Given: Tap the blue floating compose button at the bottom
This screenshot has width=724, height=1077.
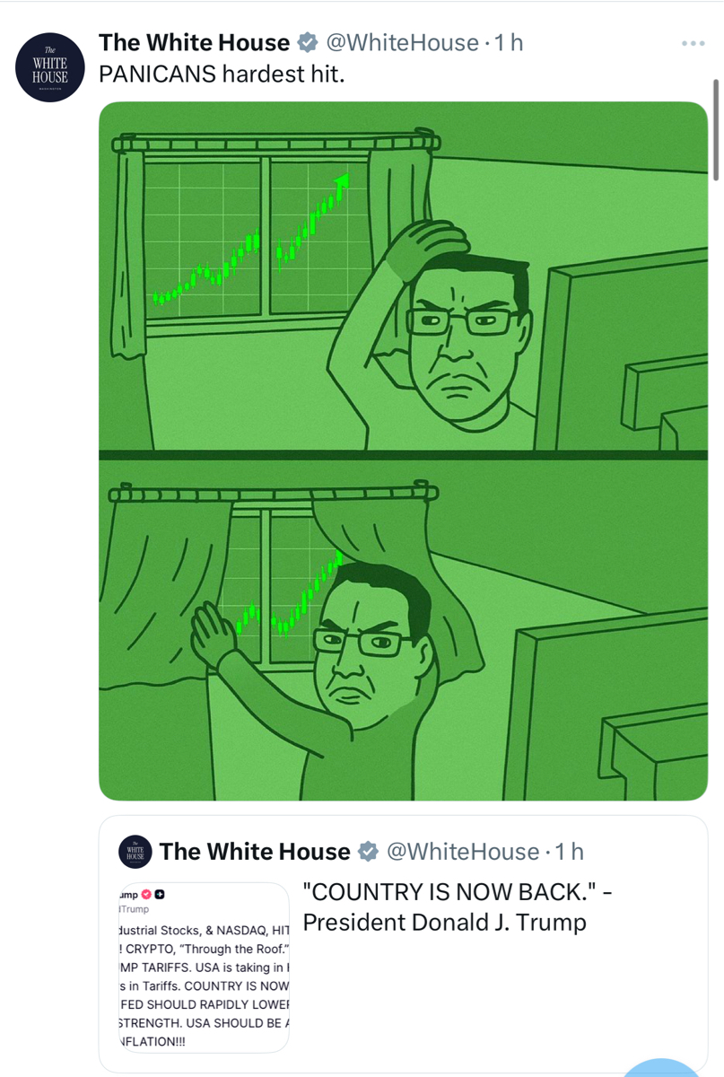Looking at the screenshot, I should click(661, 1068).
